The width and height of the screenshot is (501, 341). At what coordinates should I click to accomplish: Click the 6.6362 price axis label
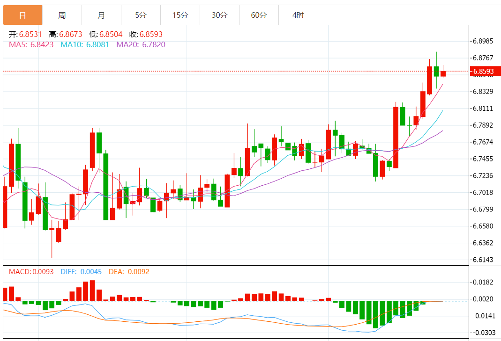(483, 243)
